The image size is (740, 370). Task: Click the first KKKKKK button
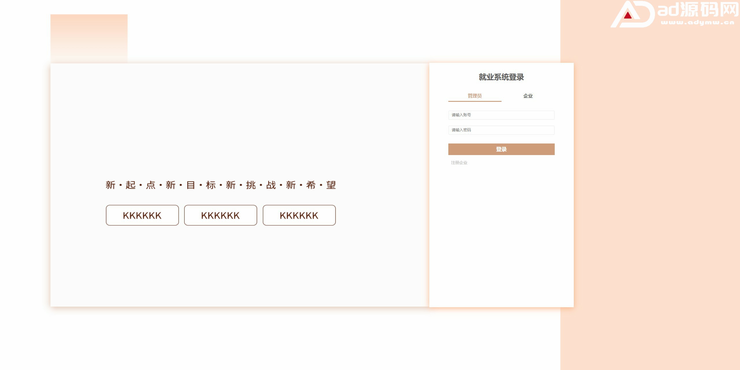tap(142, 215)
